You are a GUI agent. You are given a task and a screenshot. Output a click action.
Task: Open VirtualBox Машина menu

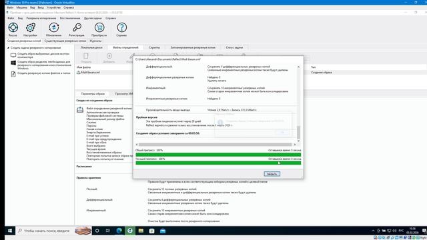coord(21,7)
